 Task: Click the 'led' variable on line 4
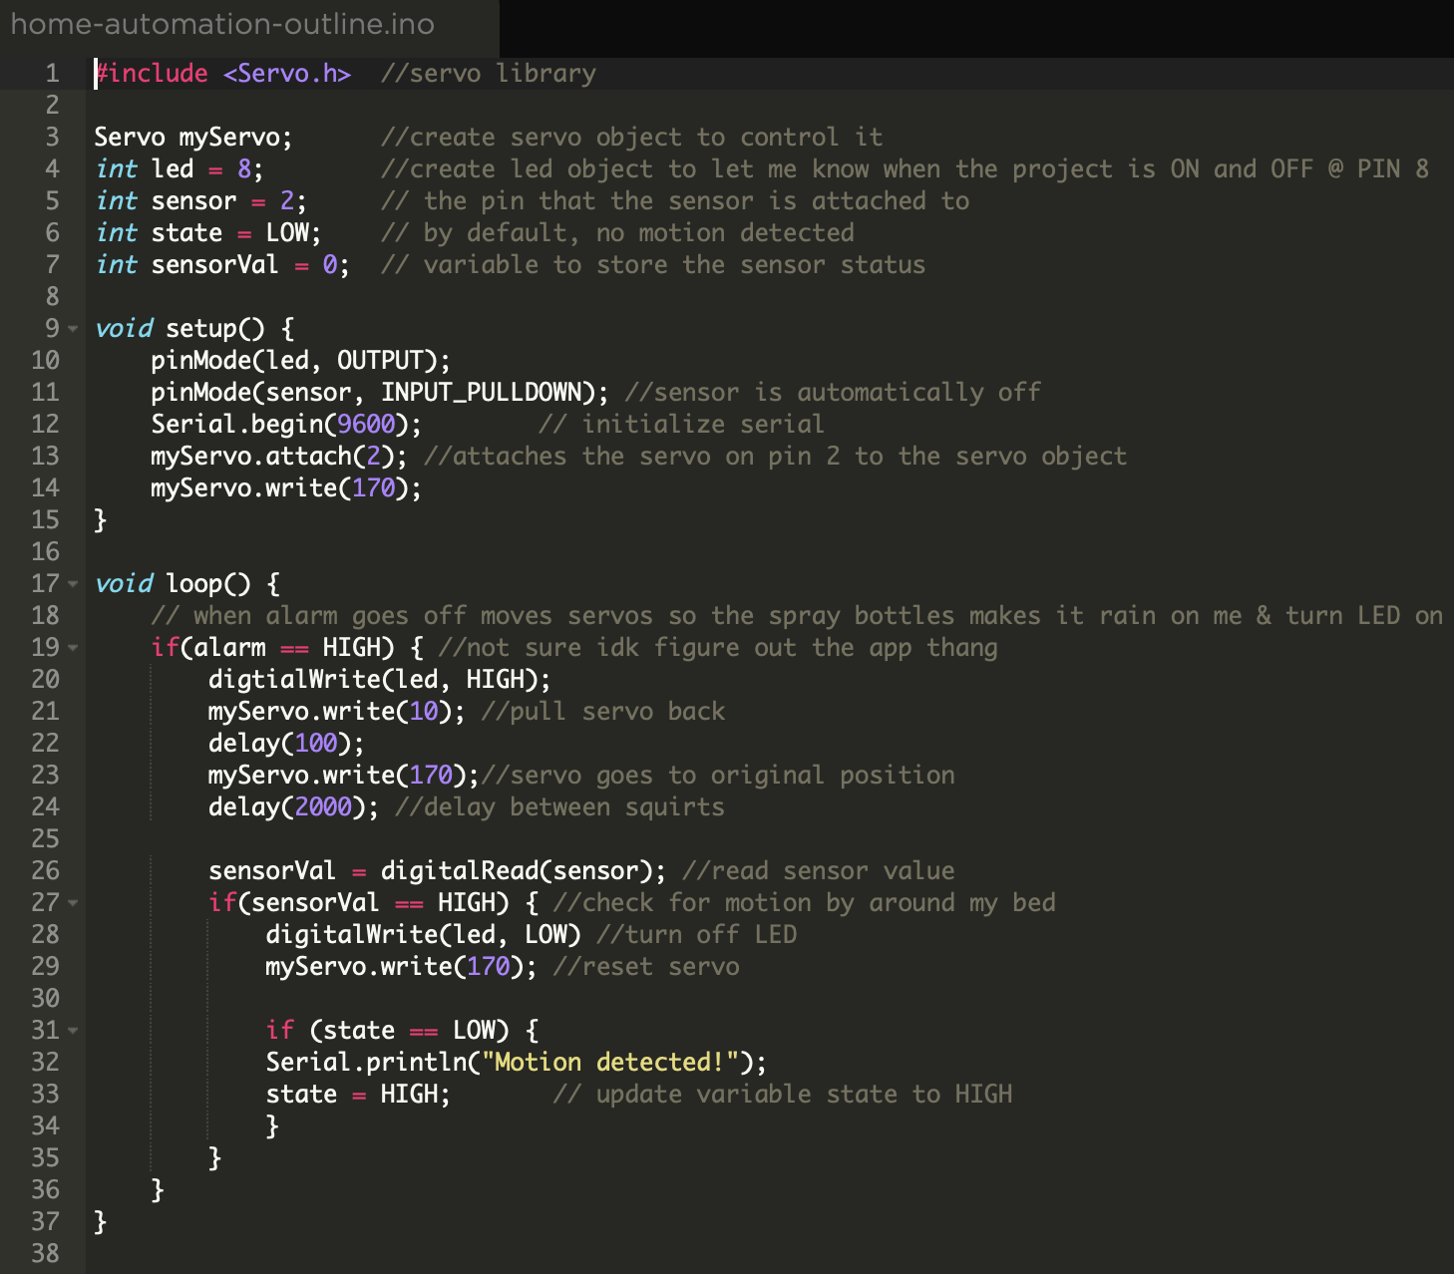click(173, 169)
